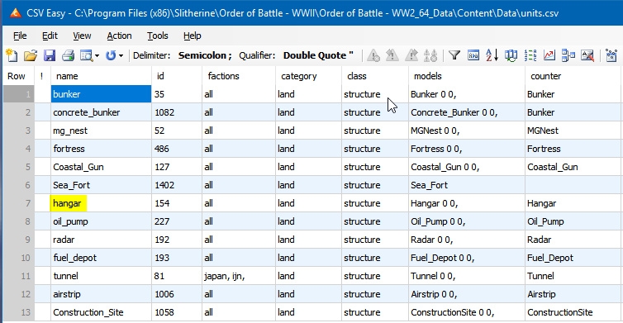Click the 'category' column header
This screenshot has width=623, height=323.
[x=308, y=76]
